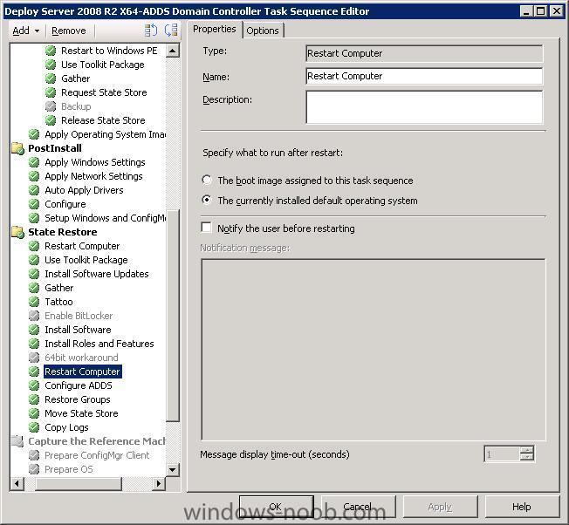
Task: Click the green check icon beside Restart to Windows PE
Action: 51,51
